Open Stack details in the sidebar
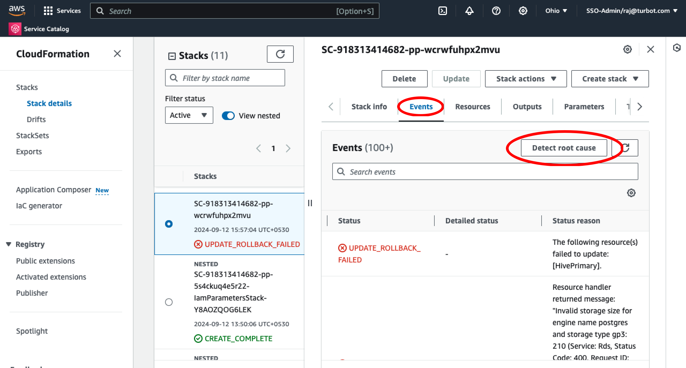The image size is (686, 368). point(49,103)
